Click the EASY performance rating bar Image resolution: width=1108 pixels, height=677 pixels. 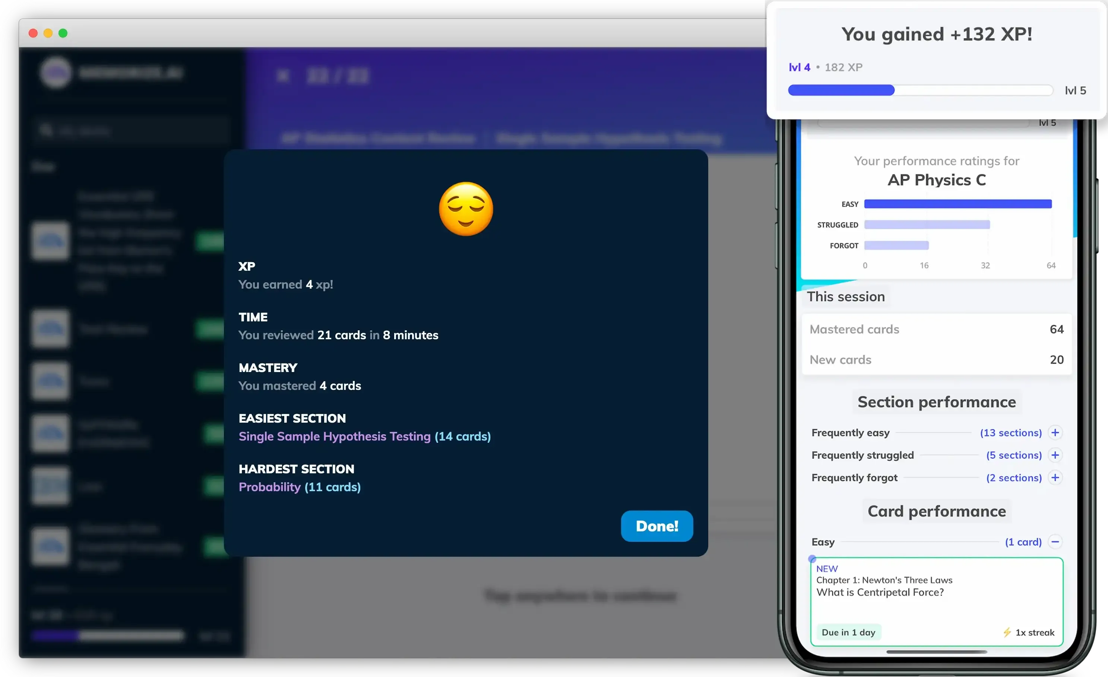click(x=958, y=204)
